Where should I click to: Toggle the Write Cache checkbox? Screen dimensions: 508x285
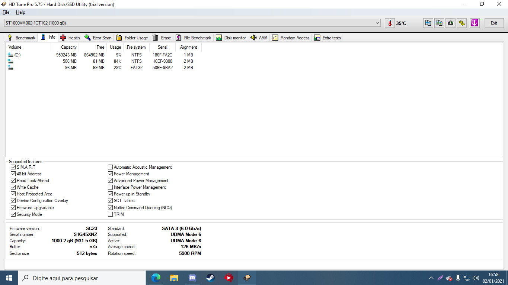(13, 187)
